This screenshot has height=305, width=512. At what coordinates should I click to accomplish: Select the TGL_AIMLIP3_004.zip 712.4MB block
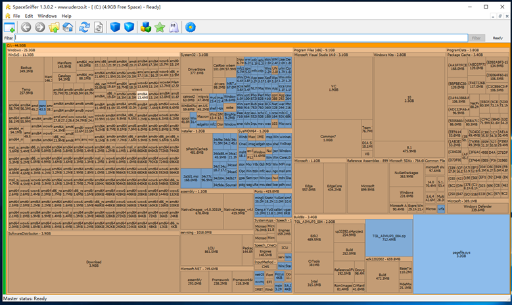pyautogui.click(x=388, y=237)
